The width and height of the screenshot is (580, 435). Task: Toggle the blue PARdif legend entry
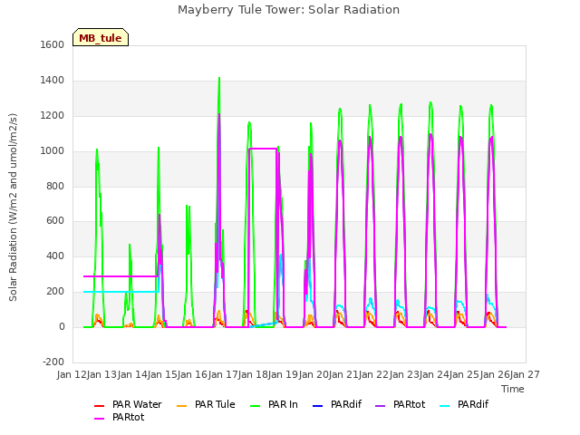click(337, 405)
